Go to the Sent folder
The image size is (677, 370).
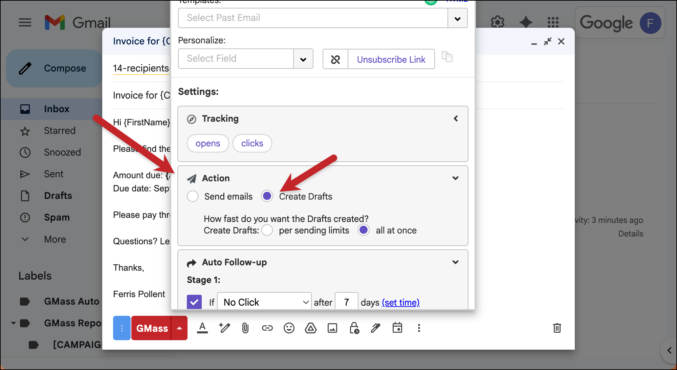click(x=53, y=174)
